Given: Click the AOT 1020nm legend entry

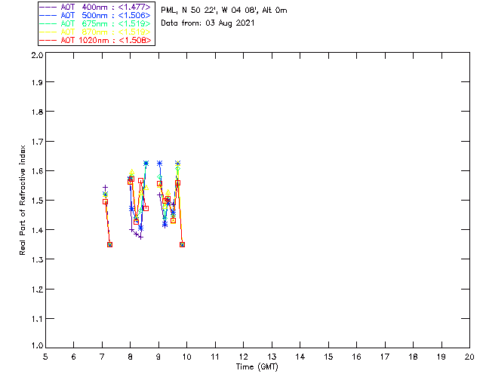Looking at the screenshot, I should (x=95, y=40).
